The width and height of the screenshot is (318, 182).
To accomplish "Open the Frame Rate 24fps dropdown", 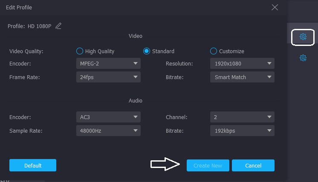I will [108, 77].
